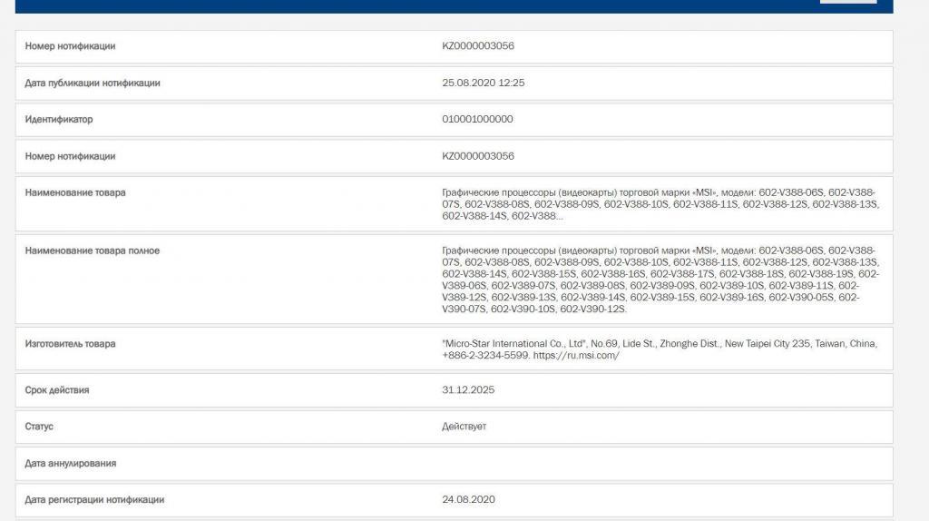Select the Дата аннулирования label
The height and width of the screenshot is (521, 929).
click(71, 464)
